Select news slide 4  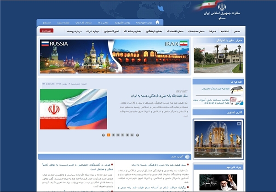123,135
